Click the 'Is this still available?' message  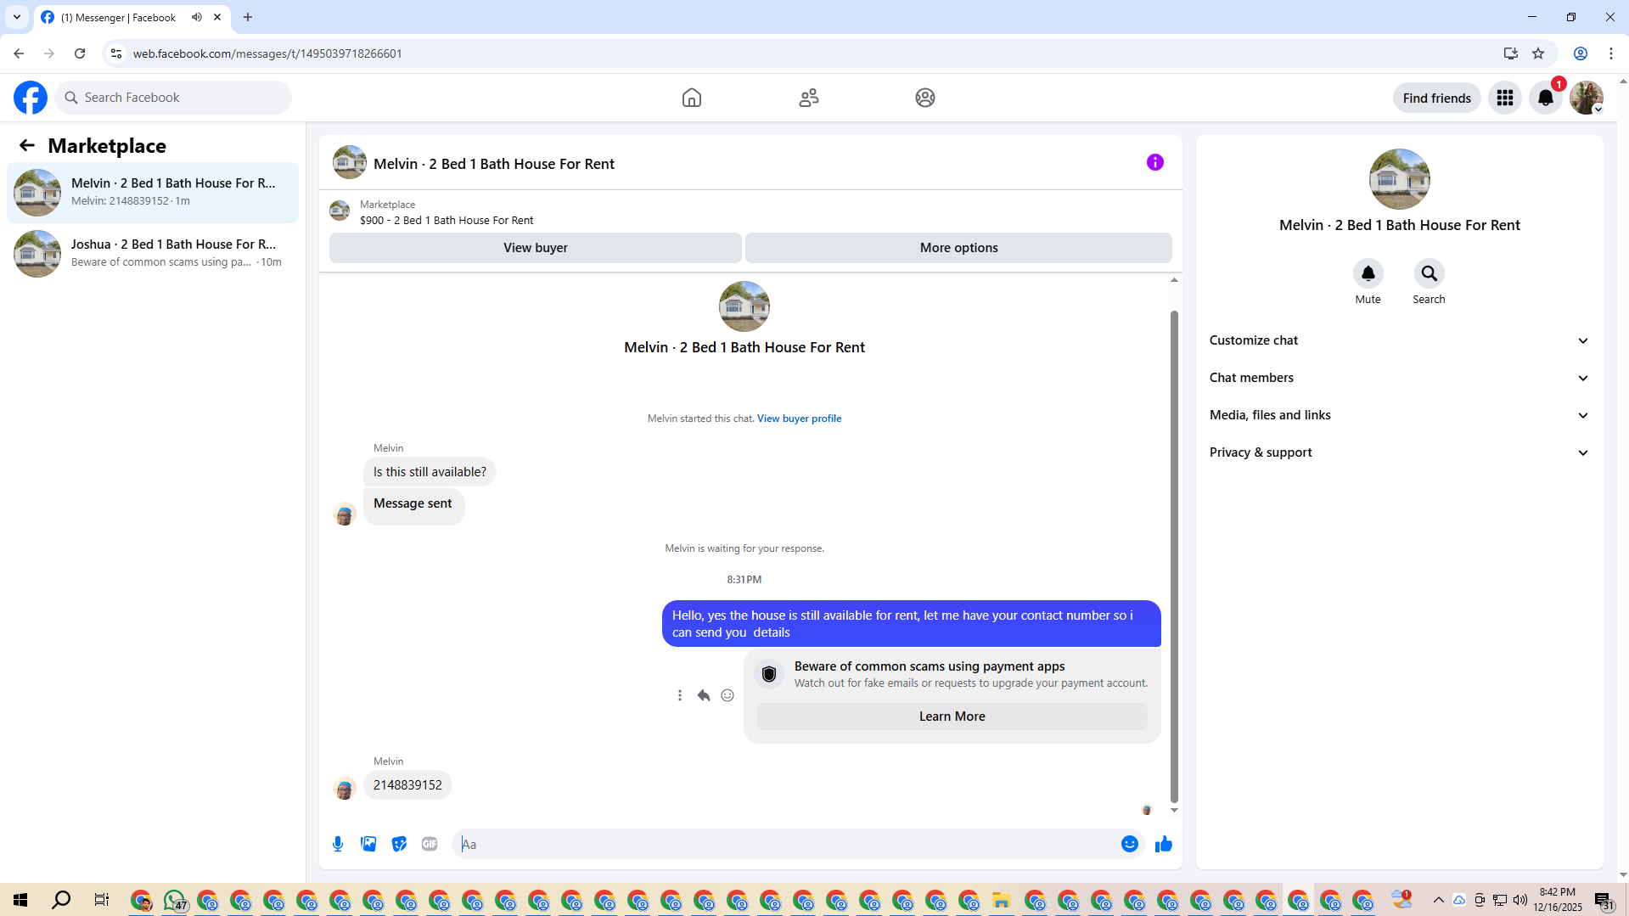(x=430, y=472)
